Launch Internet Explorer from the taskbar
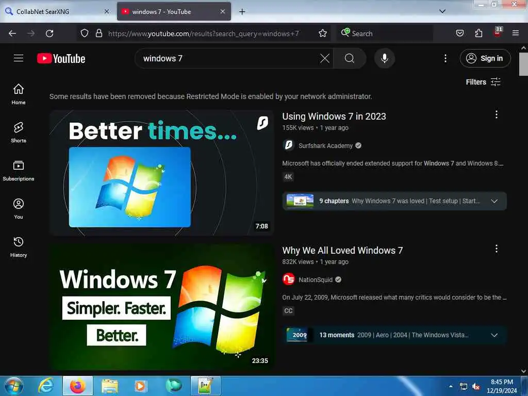The image size is (528, 396). coord(46,386)
